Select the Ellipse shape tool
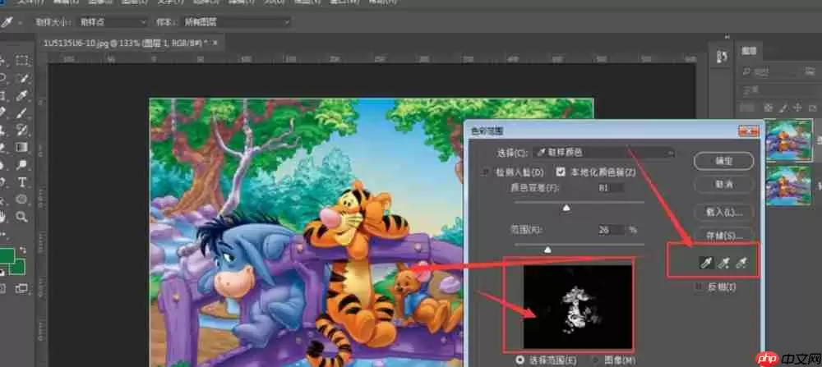 (x=22, y=200)
